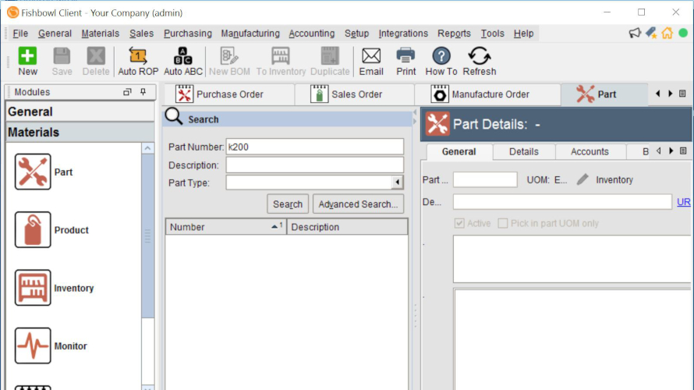Click the Duplicate toolbar icon
Viewport: 694px width, 390px height.
tap(330, 61)
